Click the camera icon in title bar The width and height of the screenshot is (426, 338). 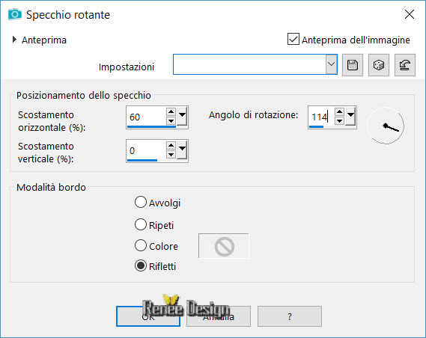pos(15,14)
